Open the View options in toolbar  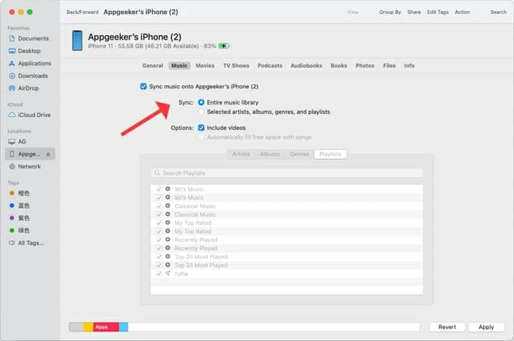click(x=353, y=12)
